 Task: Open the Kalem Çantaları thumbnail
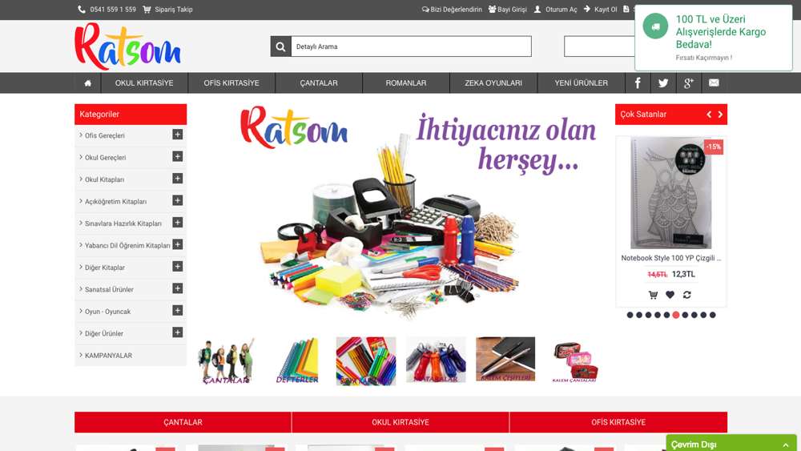point(574,362)
